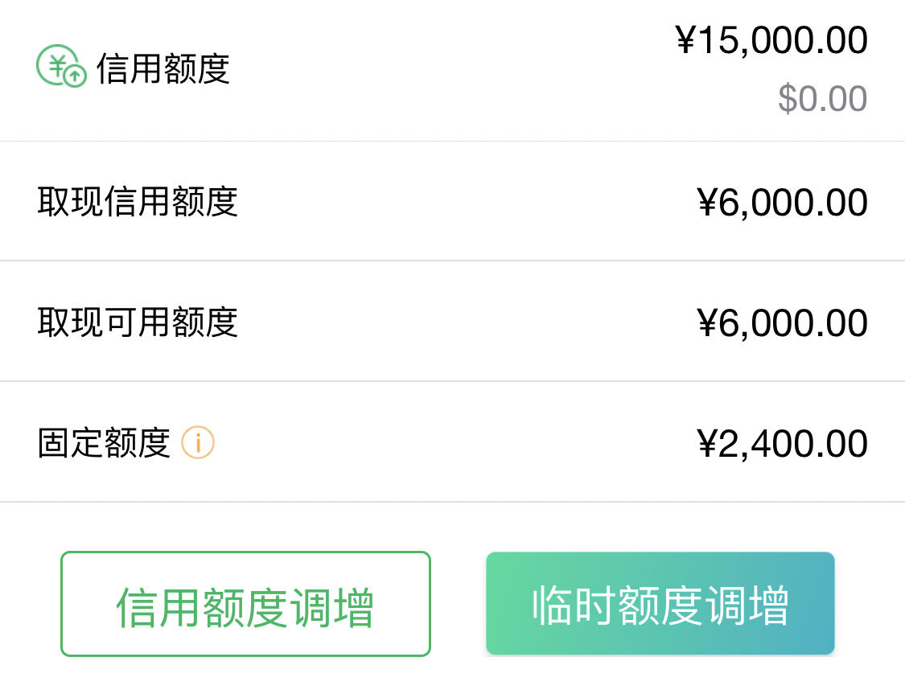Image resolution: width=905 pixels, height=698 pixels.
Task: Tap the 临时 text on the gradient button
Action: point(574,606)
